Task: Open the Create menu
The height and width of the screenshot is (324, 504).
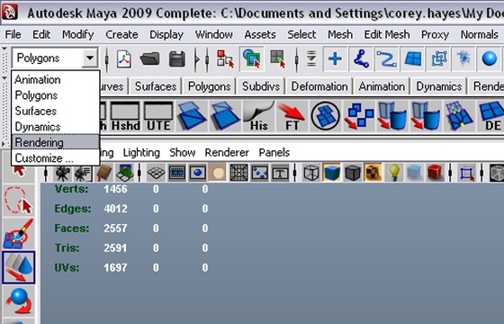Action: tap(121, 34)
